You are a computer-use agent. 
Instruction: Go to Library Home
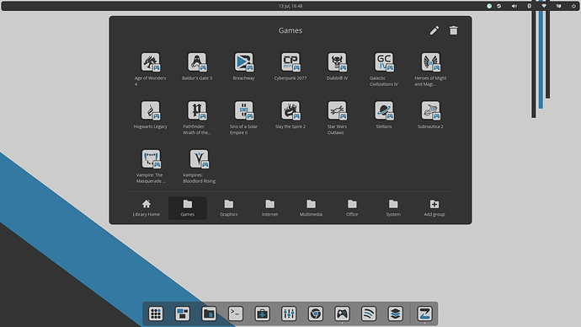click(147, 208)
